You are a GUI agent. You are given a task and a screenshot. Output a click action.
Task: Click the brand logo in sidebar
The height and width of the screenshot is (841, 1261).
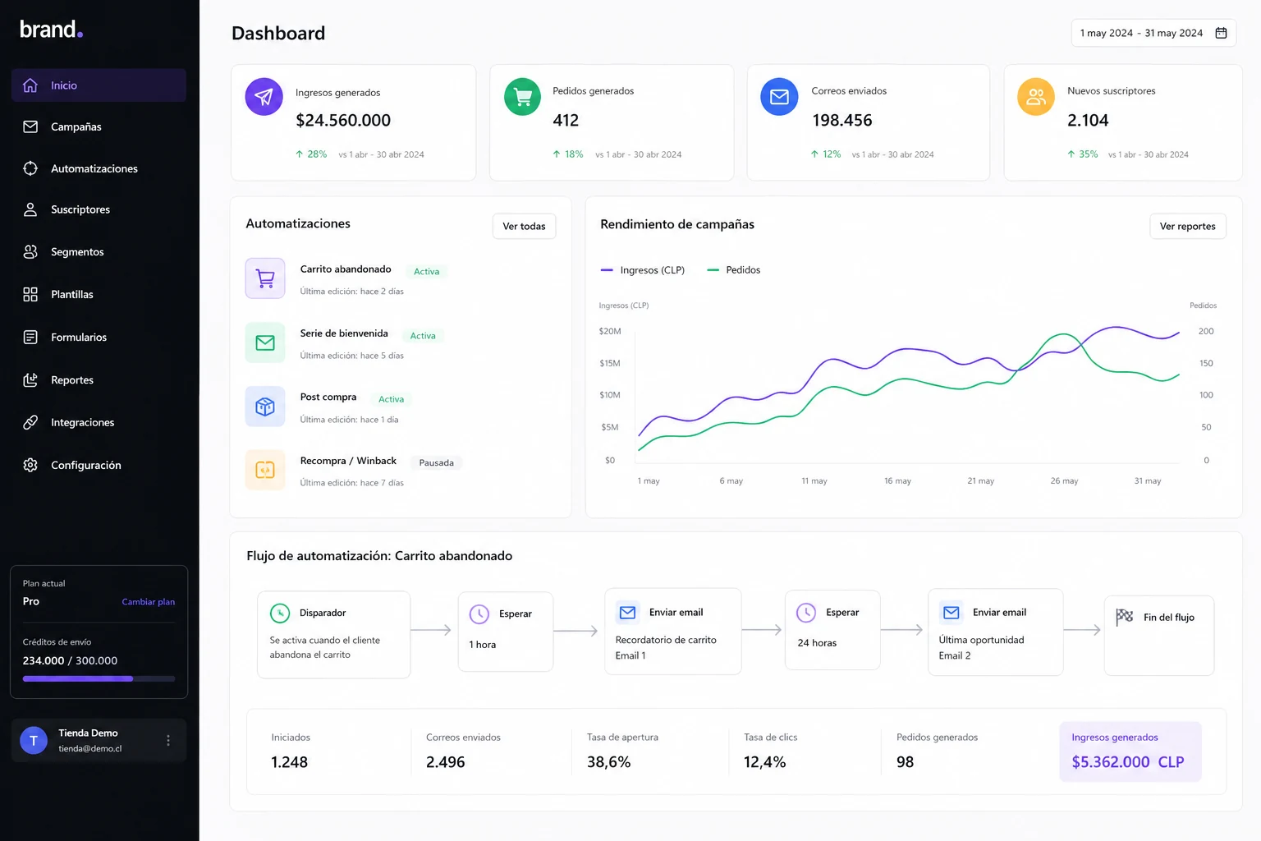[x=51, y=30]
